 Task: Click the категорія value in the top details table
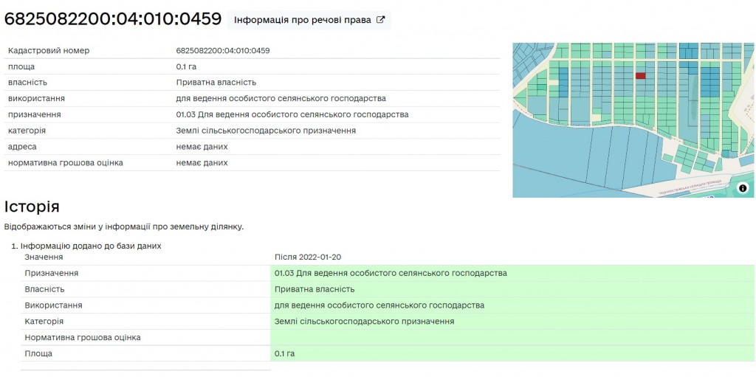[x=266, y=131]
